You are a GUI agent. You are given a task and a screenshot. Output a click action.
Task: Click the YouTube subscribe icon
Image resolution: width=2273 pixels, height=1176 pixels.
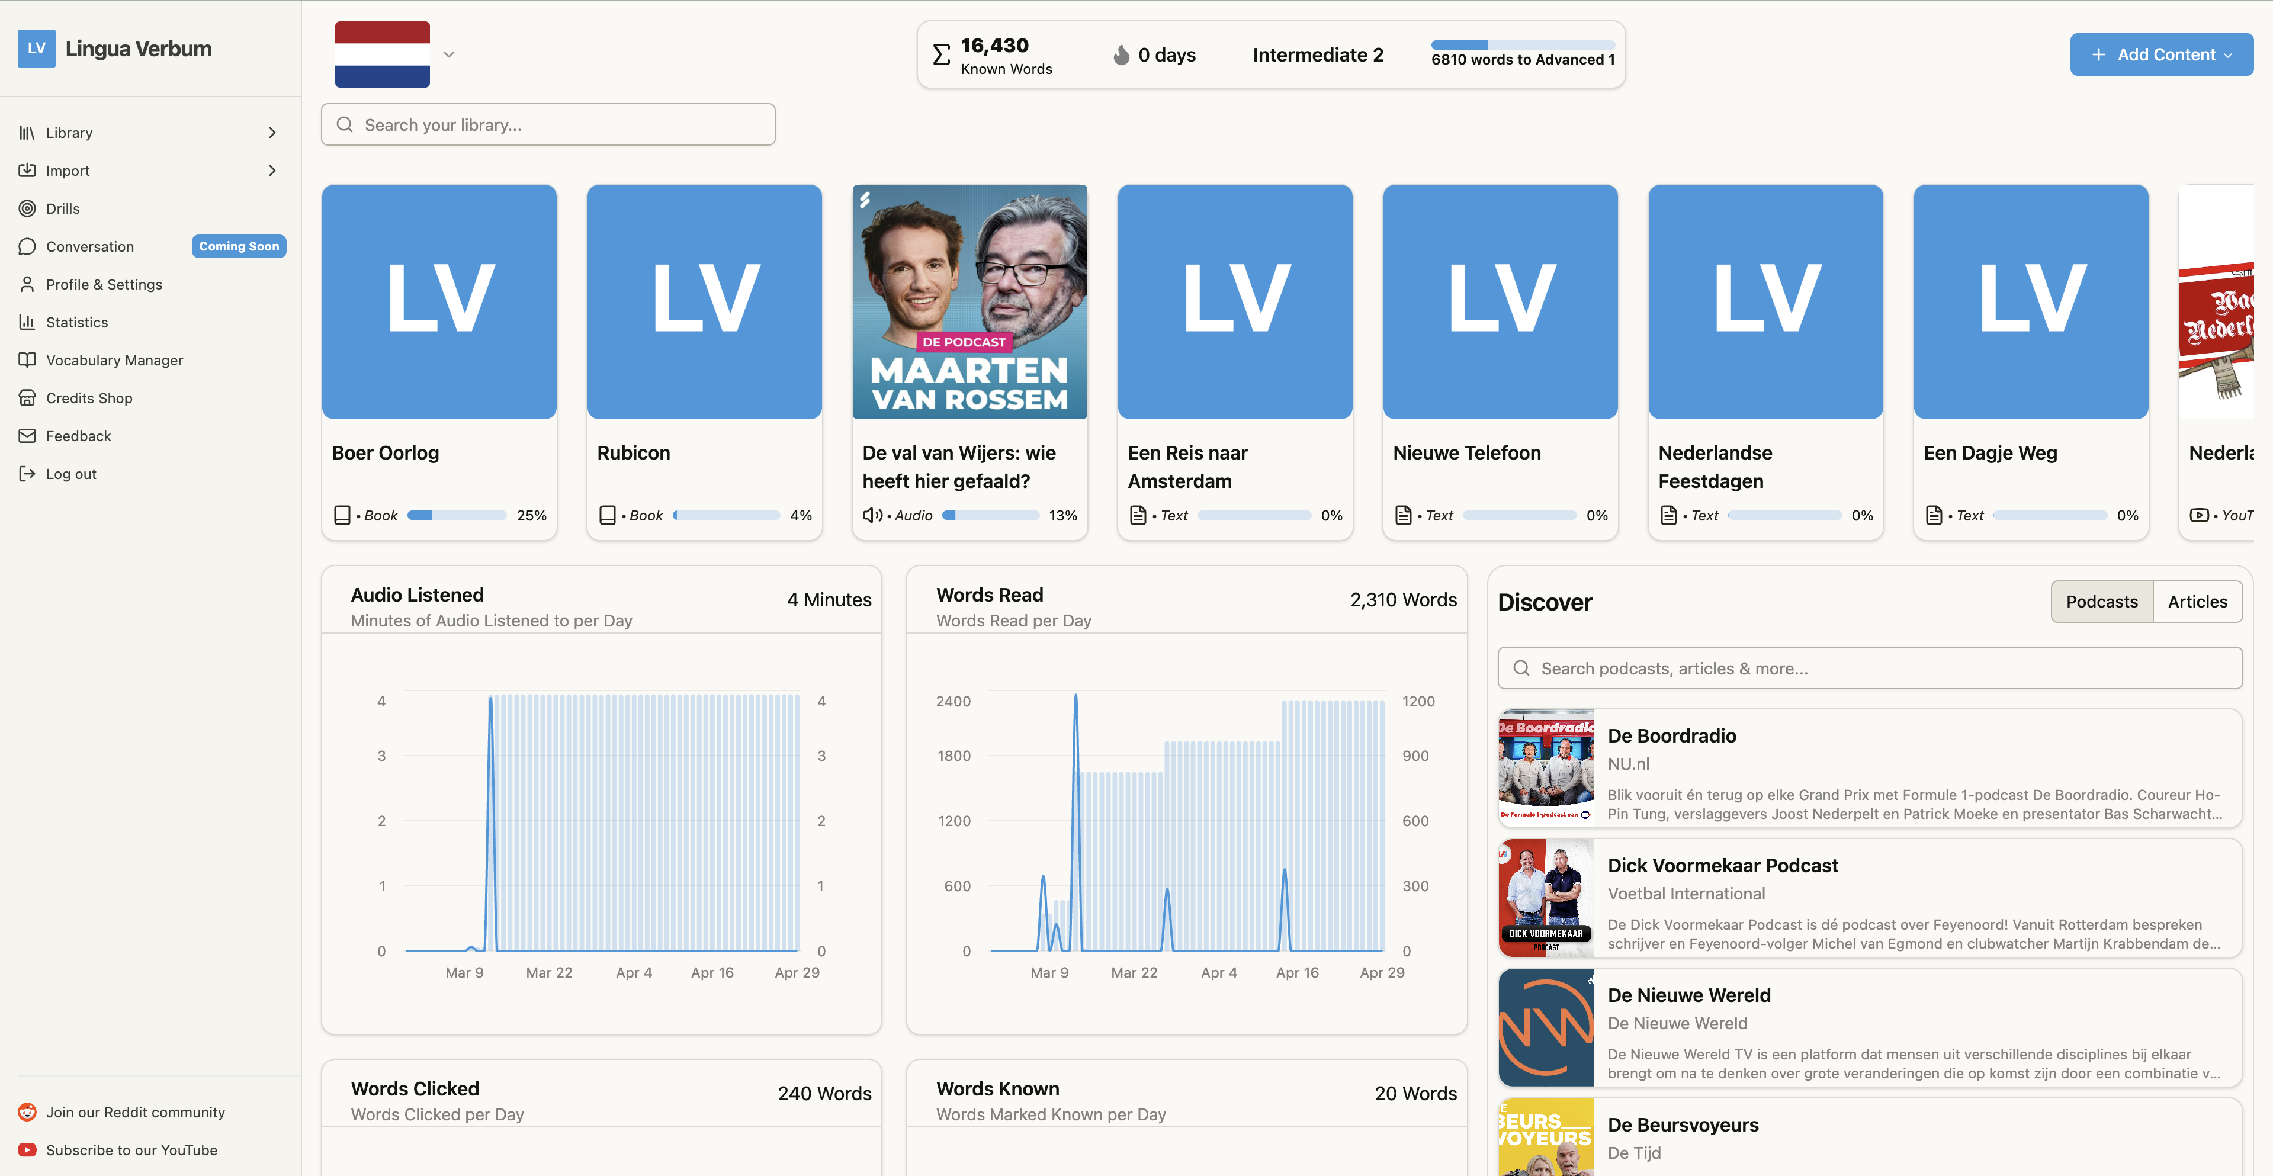(27, 1149)
